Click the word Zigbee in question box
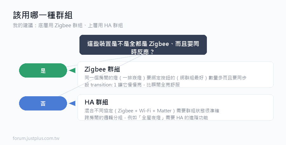 [x=159, y=44]
